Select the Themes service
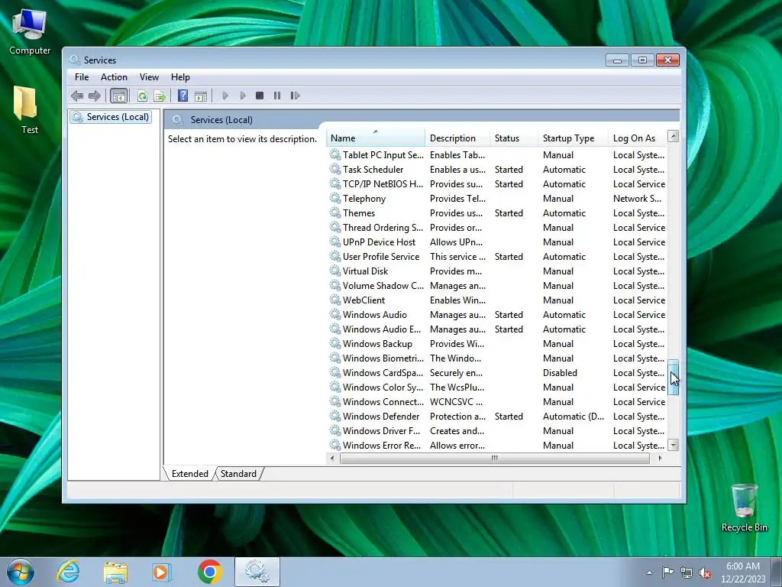 point(497,213)
